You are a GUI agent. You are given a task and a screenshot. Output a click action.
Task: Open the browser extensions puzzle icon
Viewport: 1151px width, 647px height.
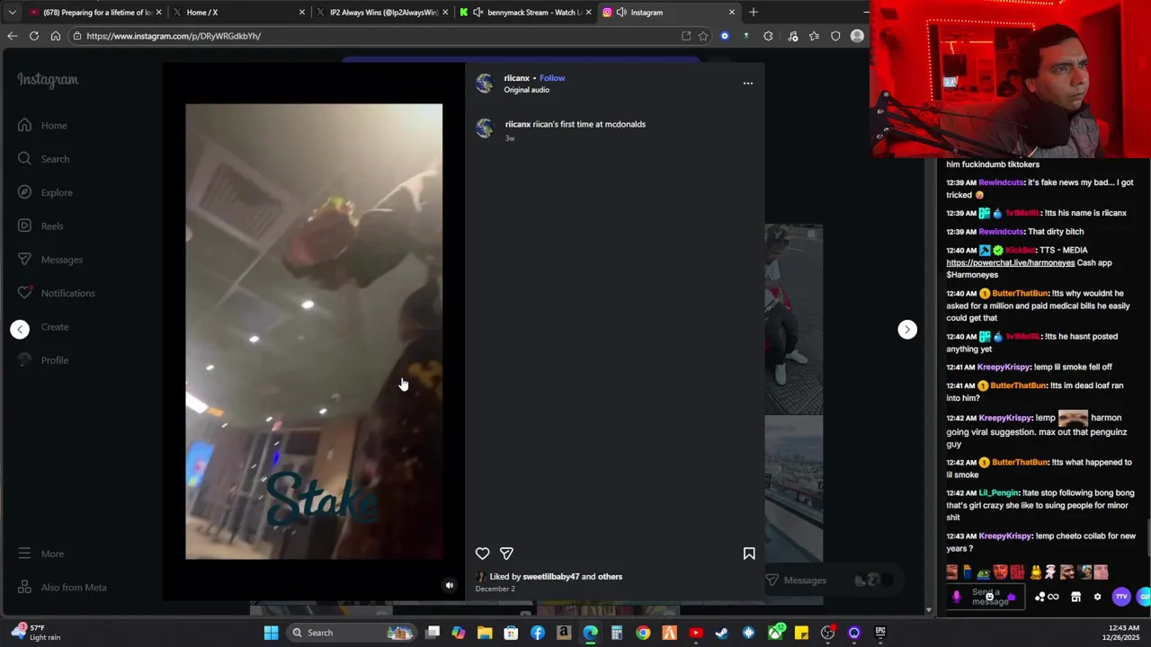(768, 36)
